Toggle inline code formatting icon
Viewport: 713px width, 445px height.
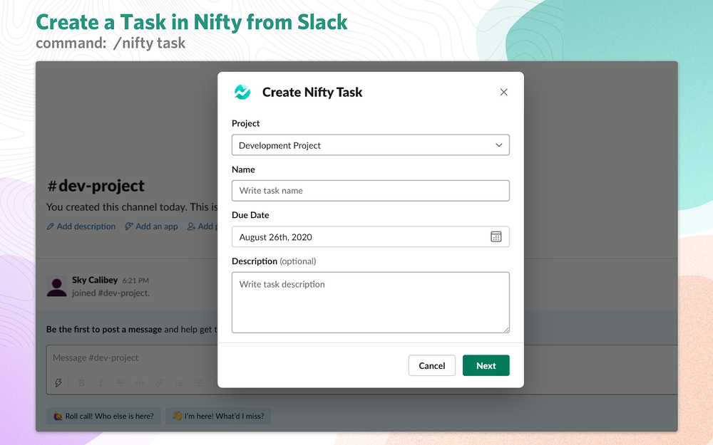click(x=140, y=383)
